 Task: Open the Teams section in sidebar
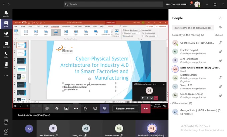tap(6, 34)
